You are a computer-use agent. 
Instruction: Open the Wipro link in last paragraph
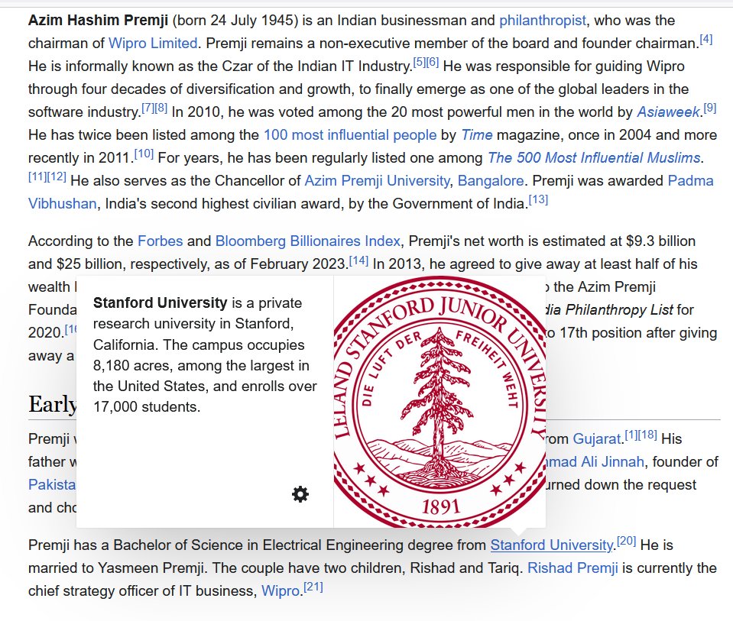[x=280, y=590]
